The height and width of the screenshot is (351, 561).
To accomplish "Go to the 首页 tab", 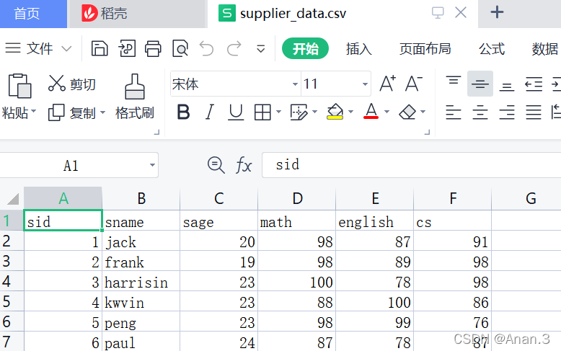I will coord(33,14).
